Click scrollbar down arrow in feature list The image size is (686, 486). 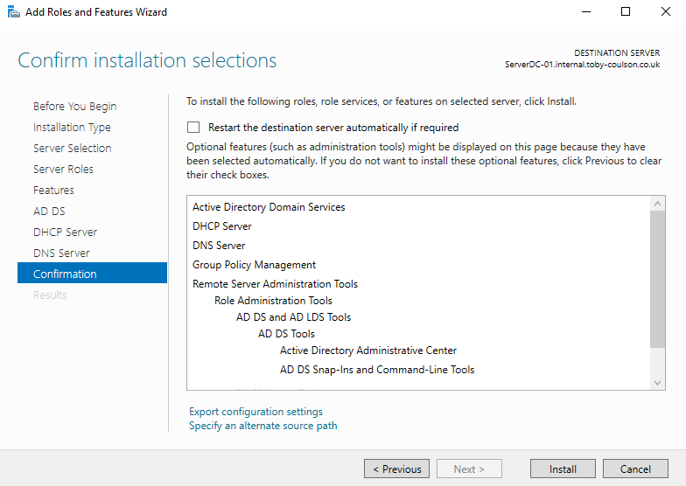coord(658,383)
